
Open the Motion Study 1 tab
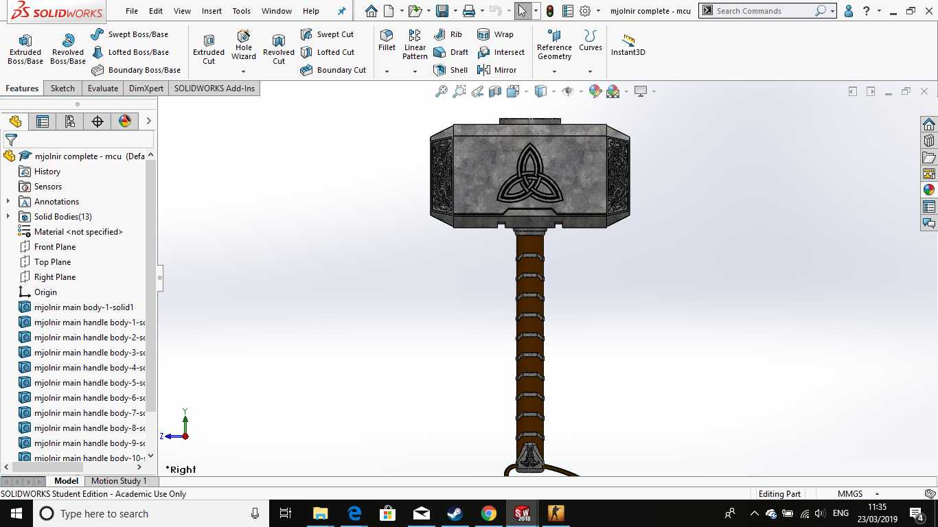tap(119, 481)
